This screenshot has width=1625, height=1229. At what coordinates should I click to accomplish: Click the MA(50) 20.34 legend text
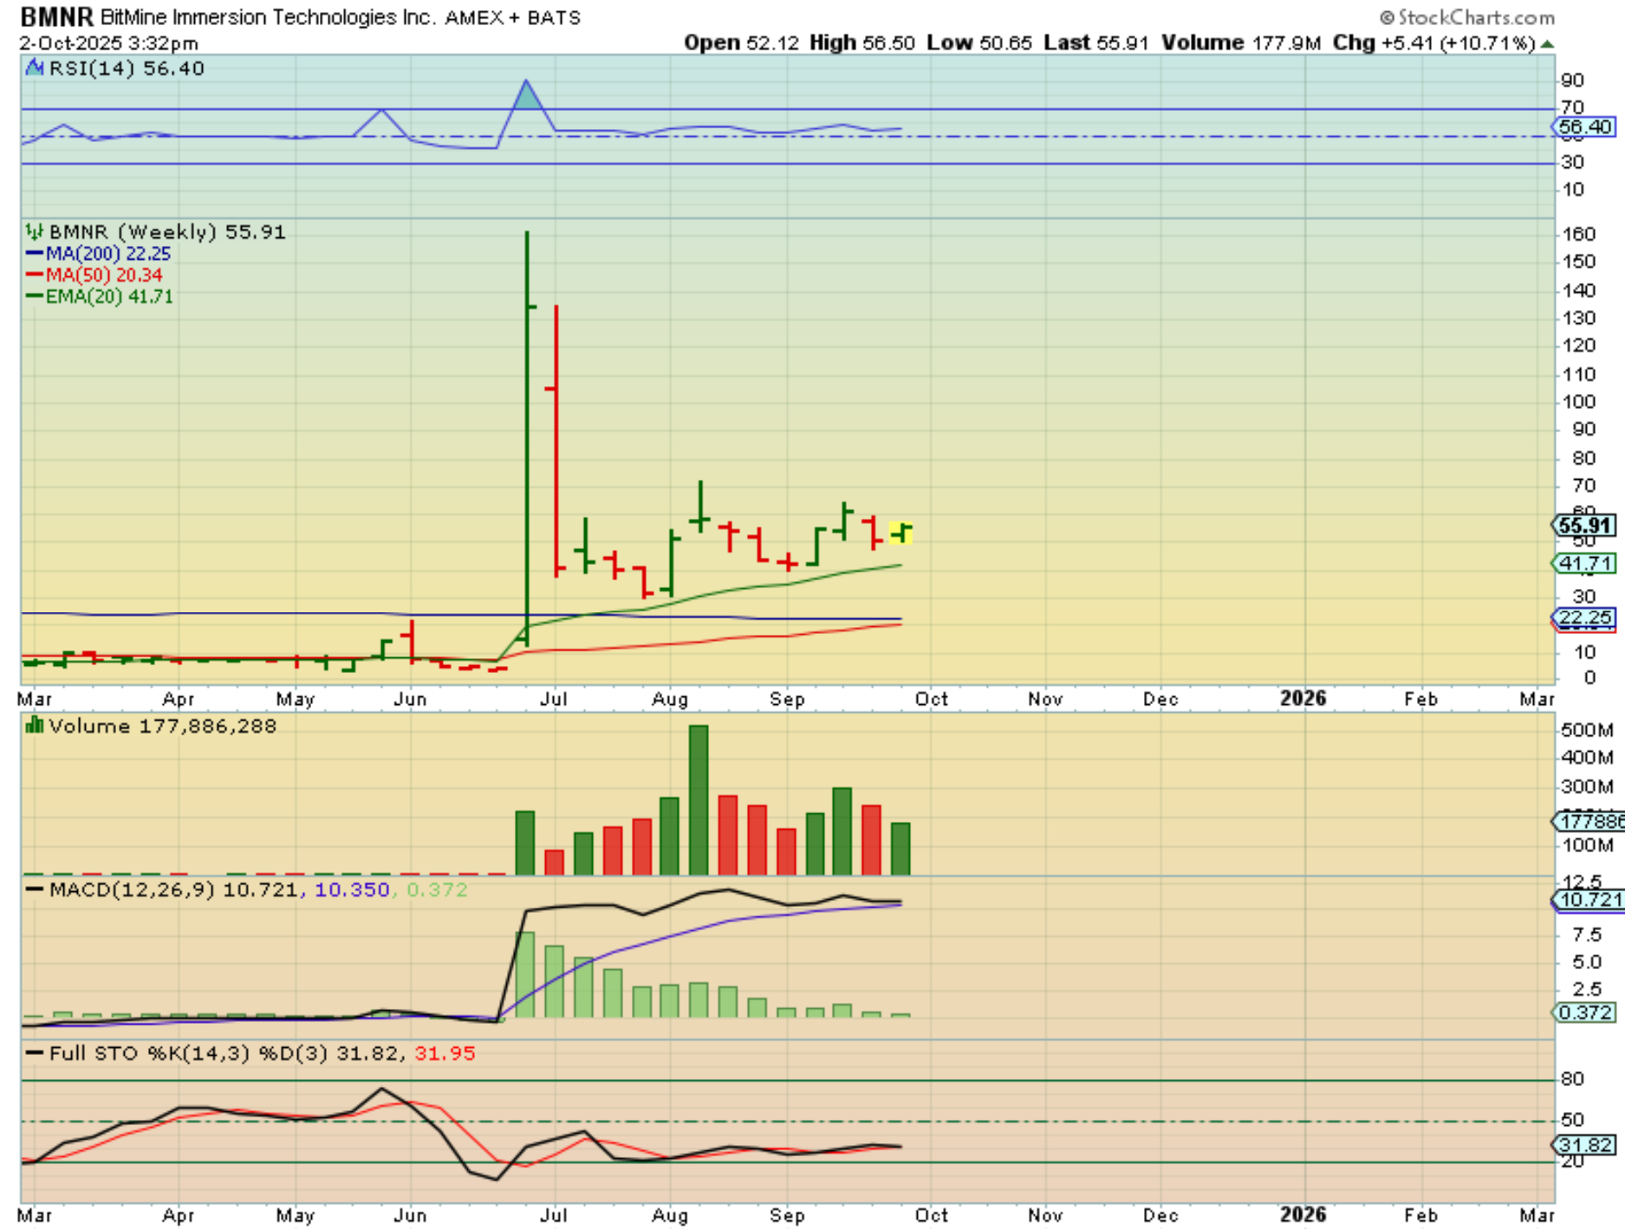104,275
